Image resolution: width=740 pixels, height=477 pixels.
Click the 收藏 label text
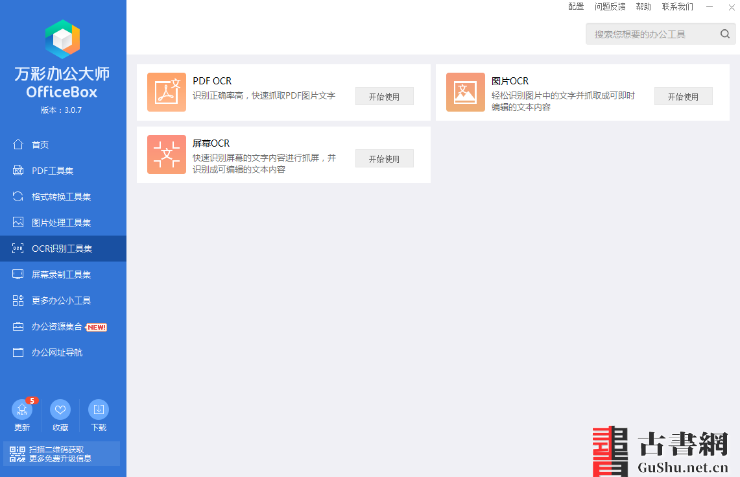click(60, 428)
